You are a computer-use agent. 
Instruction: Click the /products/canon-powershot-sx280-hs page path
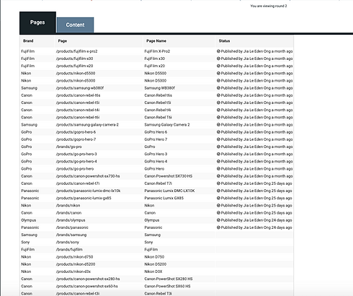pos(88,279)
